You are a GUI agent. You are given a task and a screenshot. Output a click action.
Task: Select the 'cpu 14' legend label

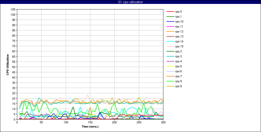[x=179, y=42]
